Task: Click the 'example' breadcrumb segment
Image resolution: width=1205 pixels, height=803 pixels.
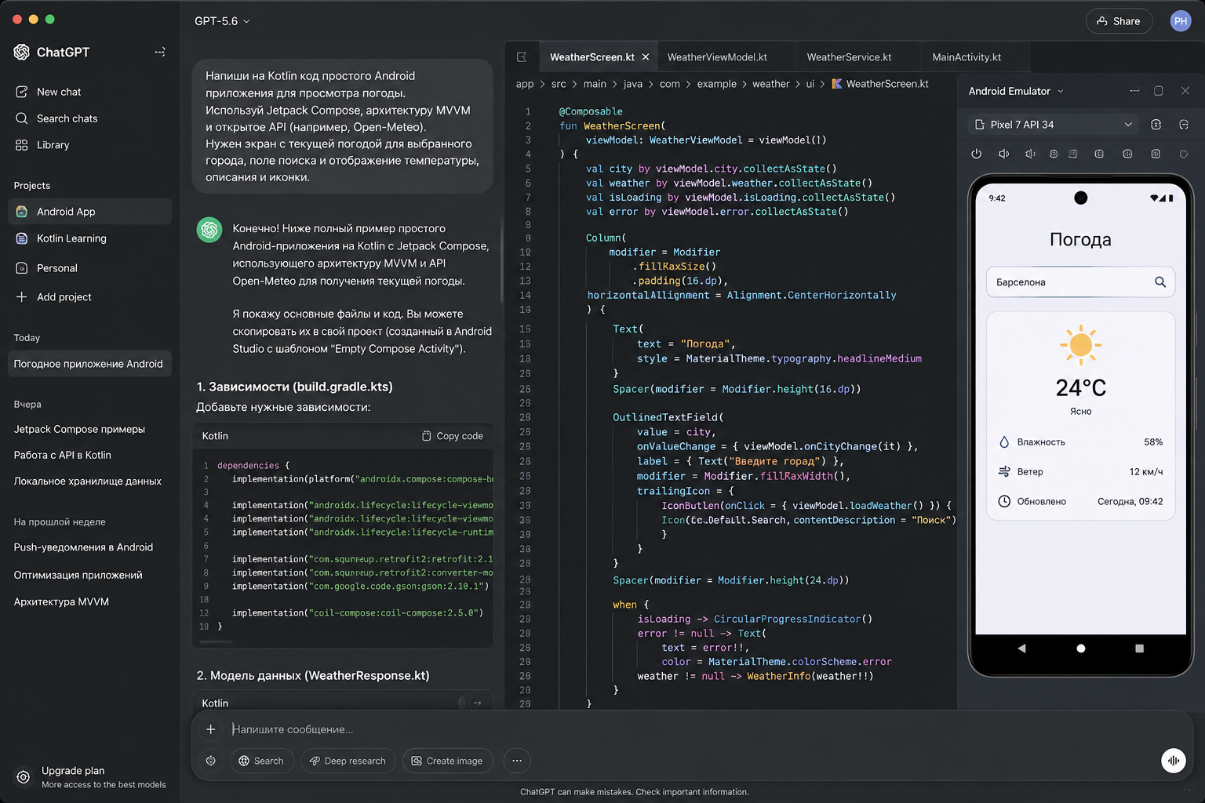Action: pos(717,84)
